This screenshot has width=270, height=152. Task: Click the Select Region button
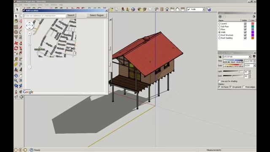(x=97, y=15)
